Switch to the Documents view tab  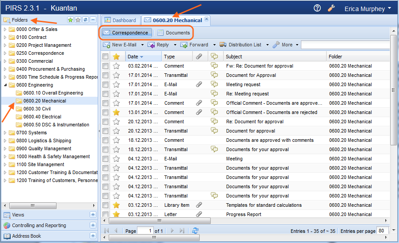click(x=174, y=33)
